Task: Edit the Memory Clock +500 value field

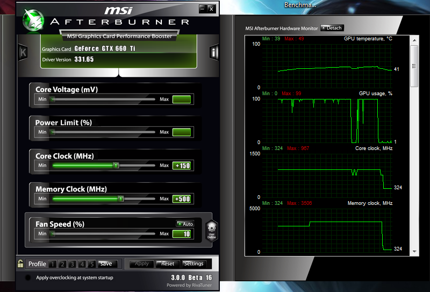Action: 182,198
